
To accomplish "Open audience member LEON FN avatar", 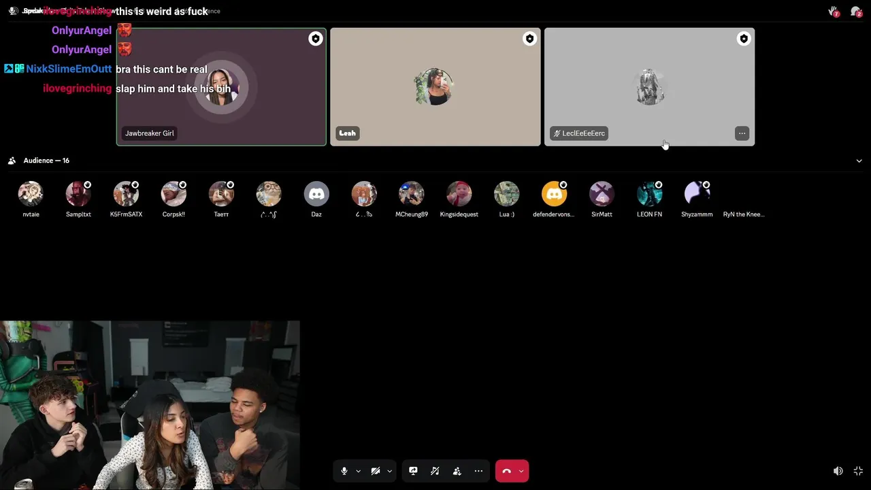I will pos(649,194).
